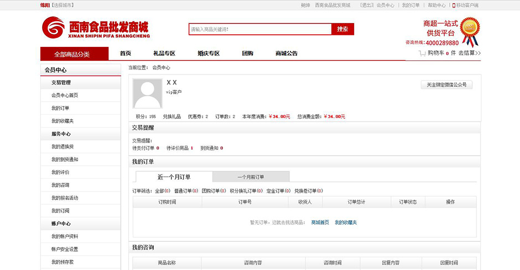Click the shopping cart icon
The image size is (520, 270).
[x=422, y=54]
